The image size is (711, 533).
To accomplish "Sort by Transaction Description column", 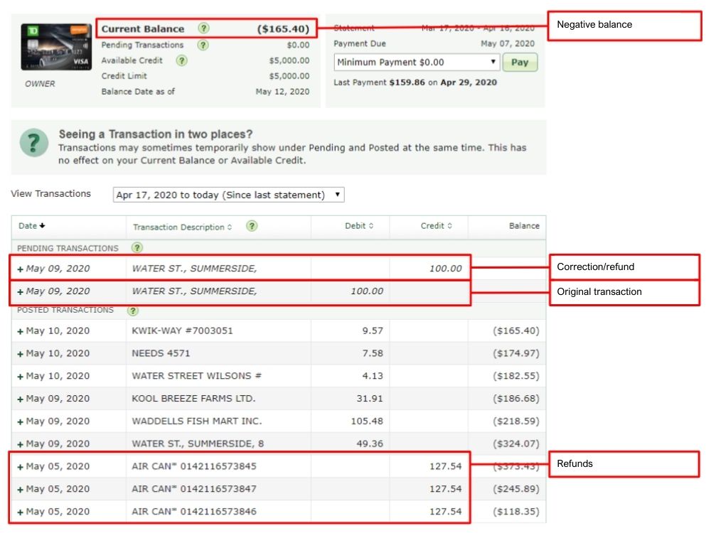I will click(182, 227).
